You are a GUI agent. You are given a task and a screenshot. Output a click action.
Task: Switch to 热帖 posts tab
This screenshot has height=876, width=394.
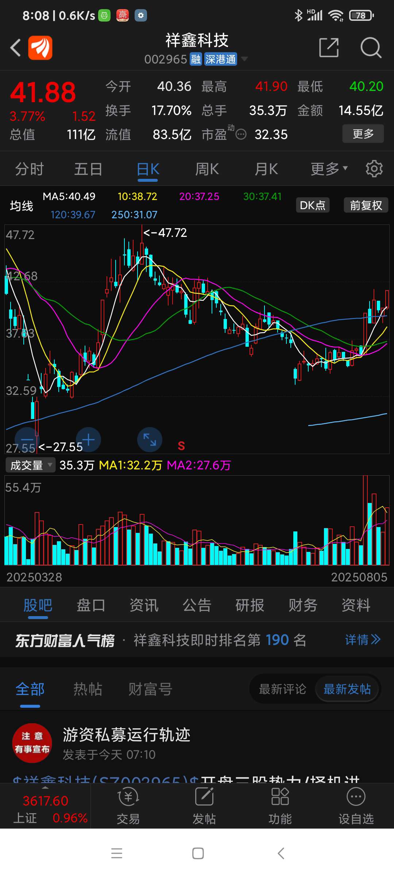[x=88, y=689]
